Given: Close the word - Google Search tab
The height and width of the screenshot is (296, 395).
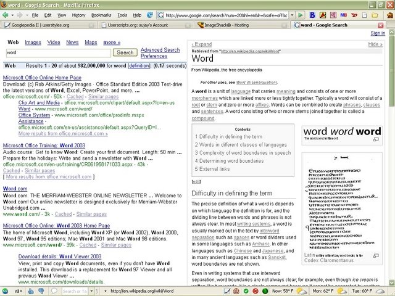Looking at the screenshot, I should tap(381, 25).
